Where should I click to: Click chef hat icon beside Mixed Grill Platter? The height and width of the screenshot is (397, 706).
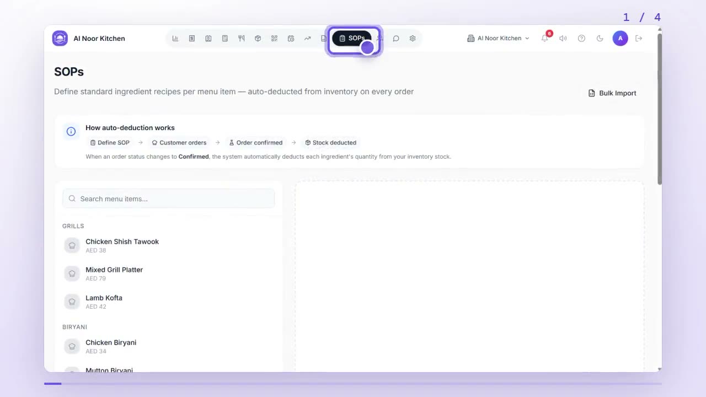72,273
